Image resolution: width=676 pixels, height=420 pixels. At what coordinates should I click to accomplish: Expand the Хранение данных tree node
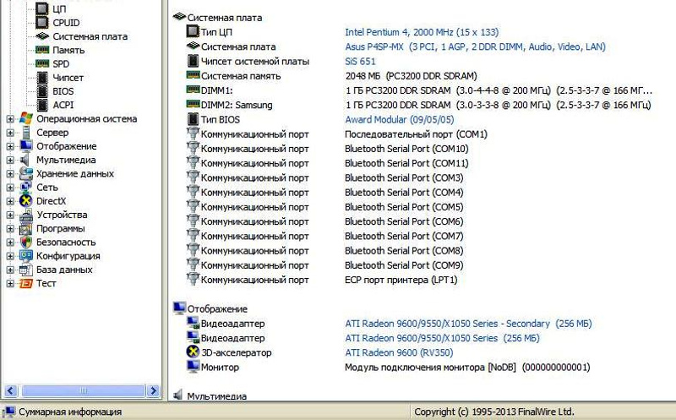tap(10, 174)
